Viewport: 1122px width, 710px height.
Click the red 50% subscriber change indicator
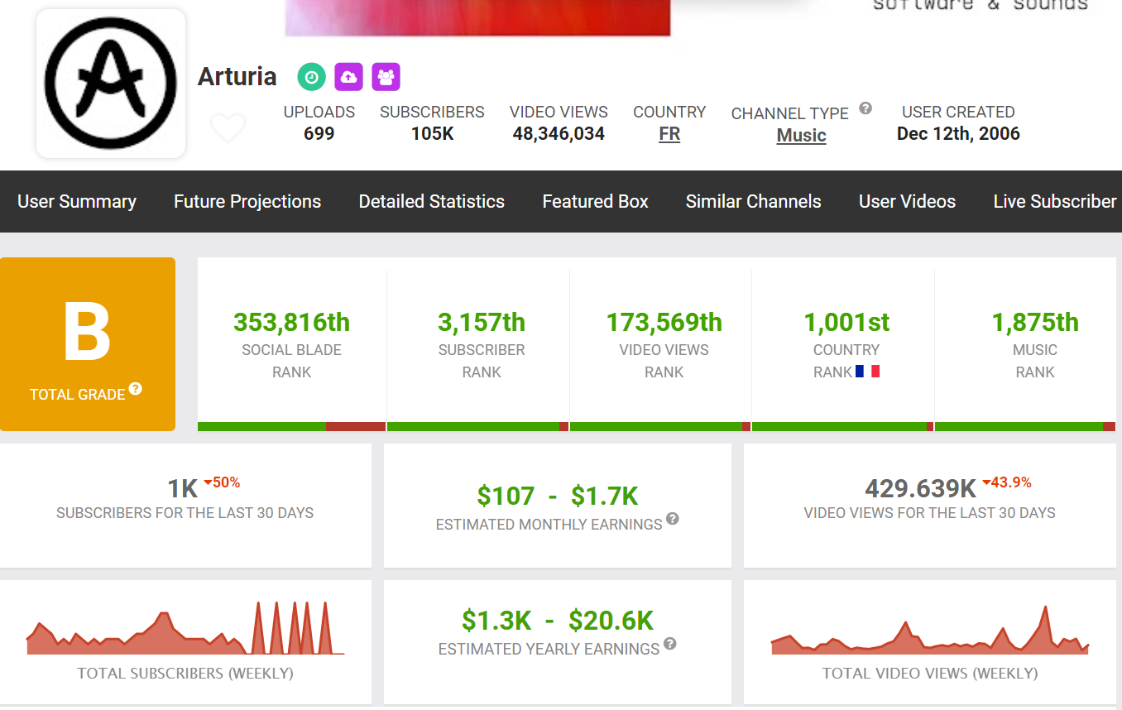tap(222, 482)
